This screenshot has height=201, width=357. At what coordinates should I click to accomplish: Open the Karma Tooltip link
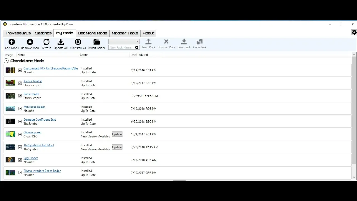point(33,81)
